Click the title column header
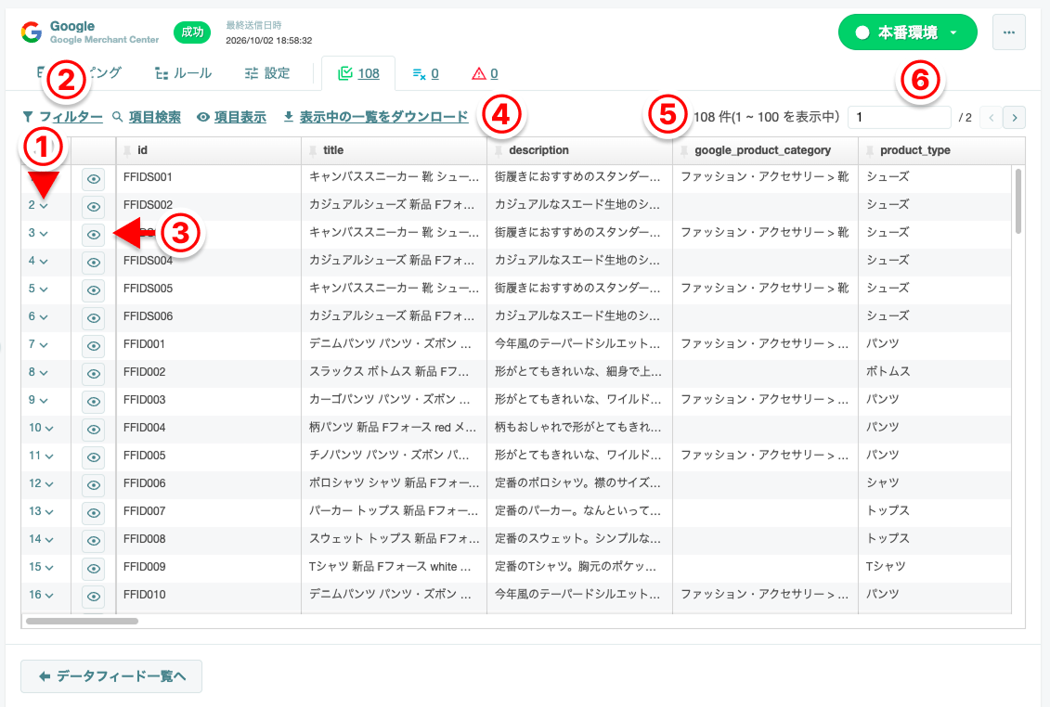Image resolution: width=1050 pixels, height=707 pixels. tap(395, 150)
